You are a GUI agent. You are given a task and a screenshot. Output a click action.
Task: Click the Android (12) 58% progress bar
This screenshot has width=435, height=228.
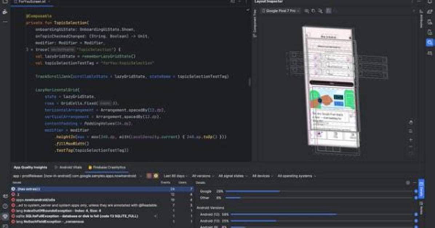click(x=322, y=215)
